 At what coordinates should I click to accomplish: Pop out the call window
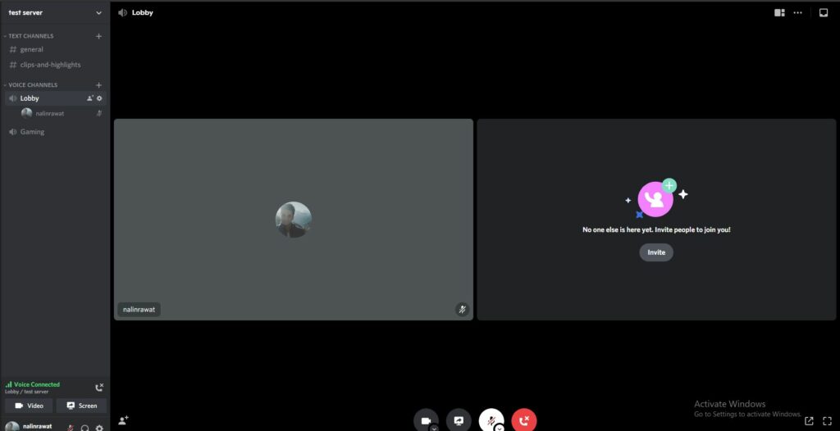(809, 420)
